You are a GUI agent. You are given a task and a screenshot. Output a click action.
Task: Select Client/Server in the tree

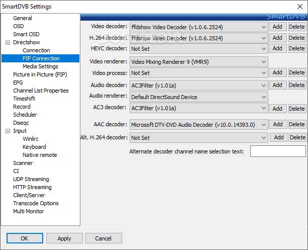pyautogui.click(x=29, y=196)
